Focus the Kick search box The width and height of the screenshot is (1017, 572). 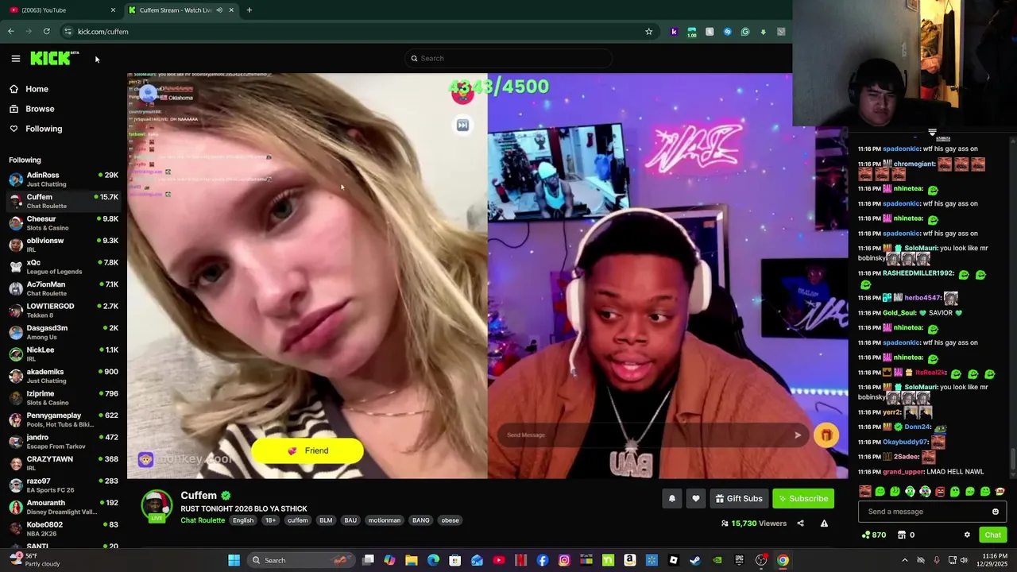tap(508, 58)
